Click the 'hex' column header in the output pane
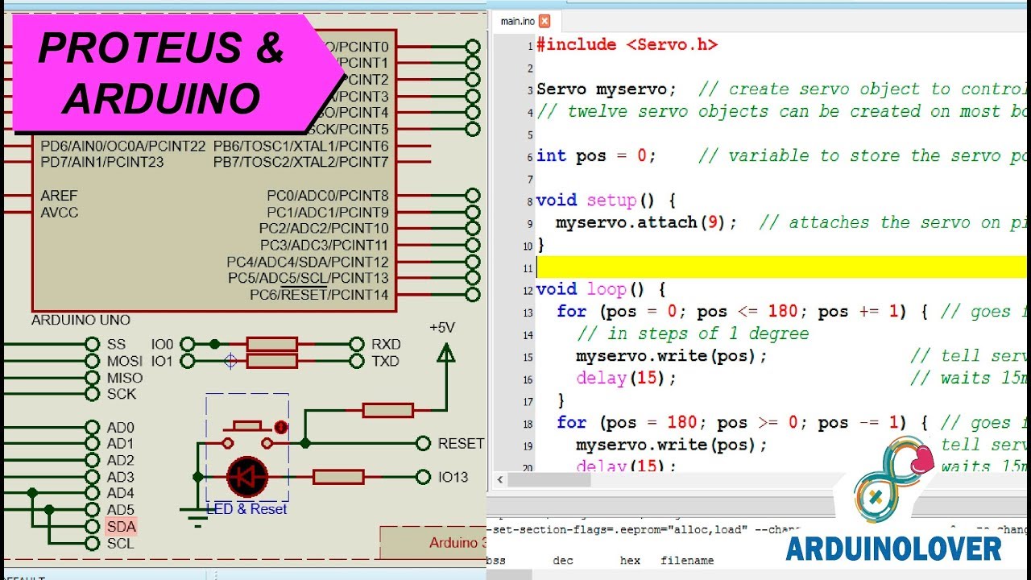This screenshot has height=580, width=1031. [x=630, y=560]
